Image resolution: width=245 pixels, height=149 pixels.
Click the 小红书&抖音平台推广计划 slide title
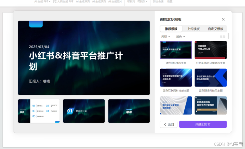click(x=76, y=61)
